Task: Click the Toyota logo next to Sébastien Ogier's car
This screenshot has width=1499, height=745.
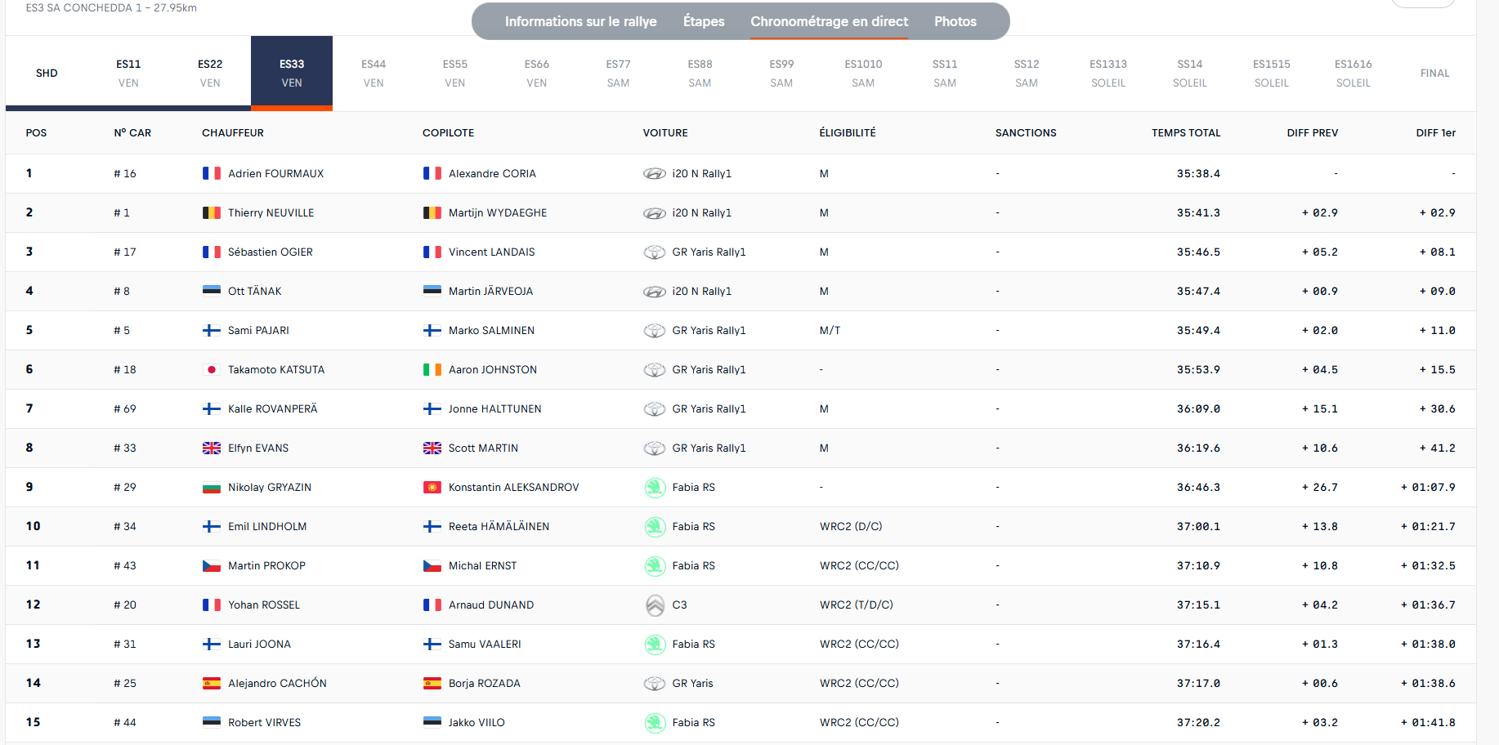Action: [655, 252]
